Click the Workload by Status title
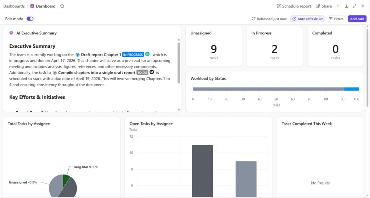 [x=208, y=78]
